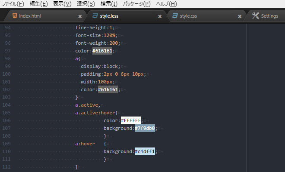The height and width of the screenshot is (172, 285).
Task: Click the a.active, selector text
Action: (x=88, y=105)
